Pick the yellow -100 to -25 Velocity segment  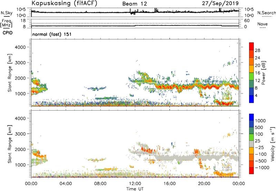click(252, 151)
